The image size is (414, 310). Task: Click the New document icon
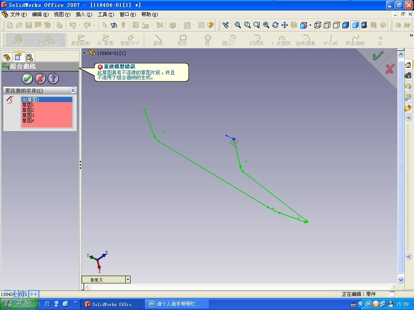pos(10,25)
